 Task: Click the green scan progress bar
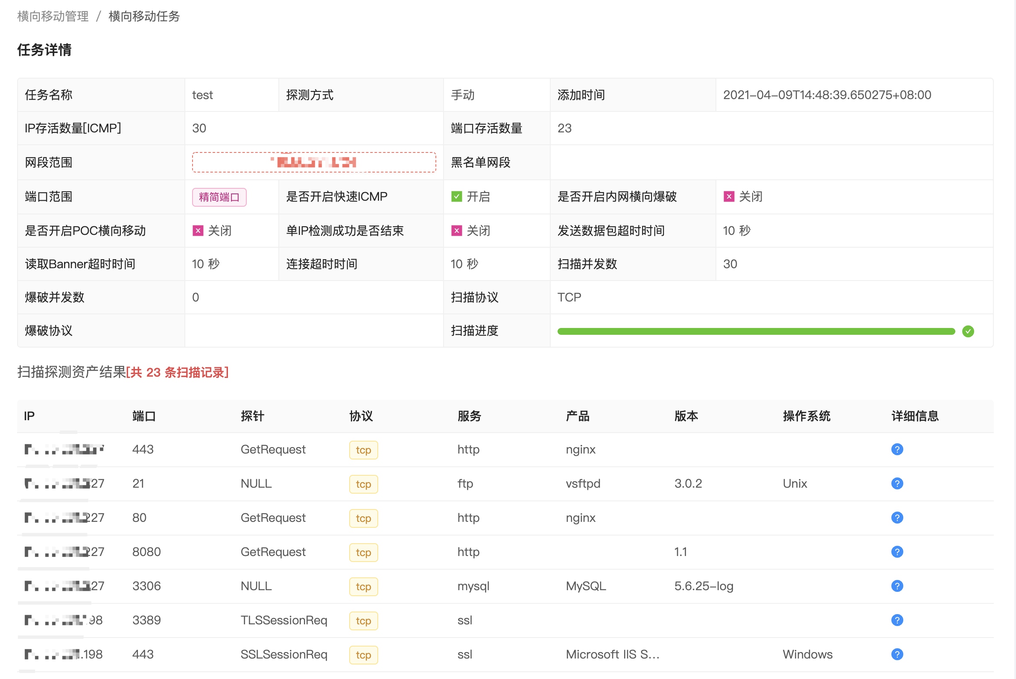756,331
